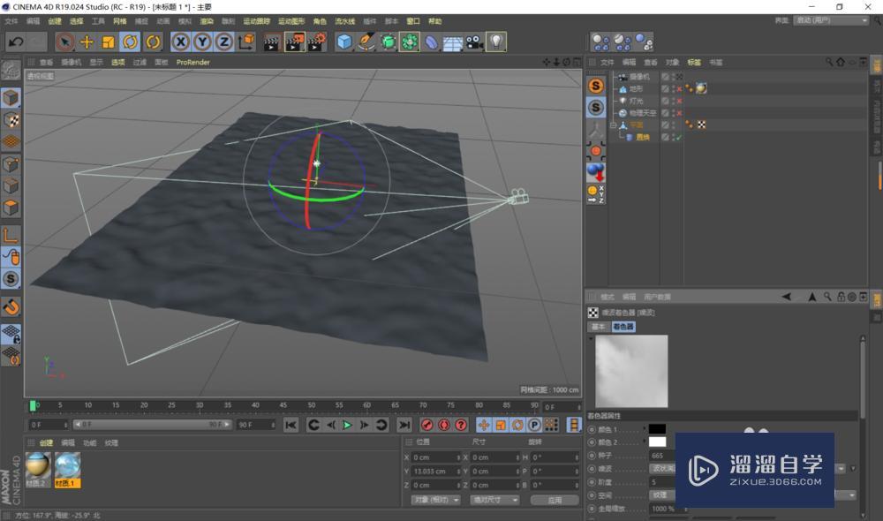Open the 标签 menu in Object Manager
Image resolution: width=883 pixels, height=521 pixels.
pos(694,63)
